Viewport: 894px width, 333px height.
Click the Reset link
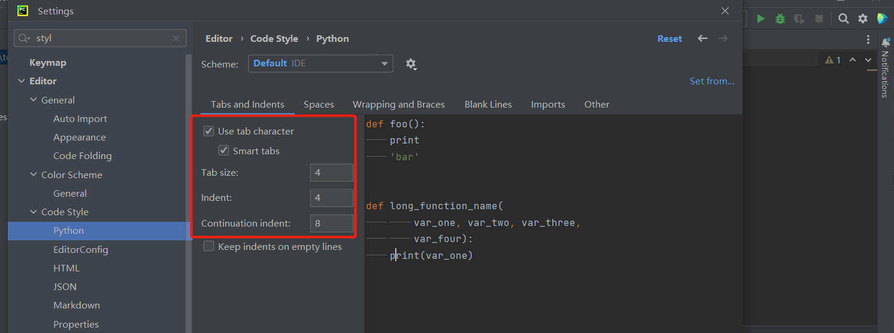click(x=669, y=38)
